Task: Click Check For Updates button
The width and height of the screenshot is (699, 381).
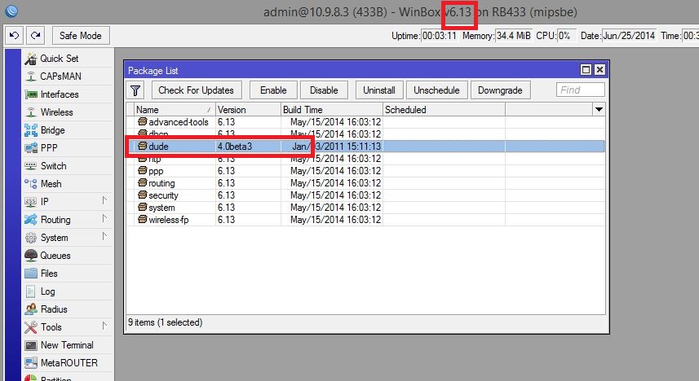Action: point(196,90)
